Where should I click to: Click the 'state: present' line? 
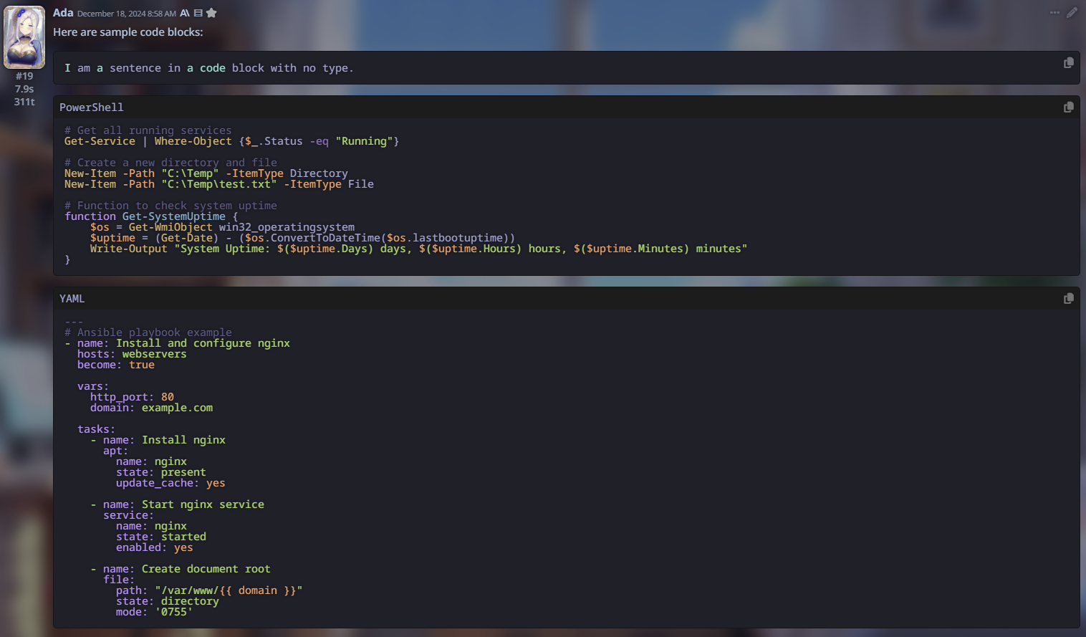161,472
